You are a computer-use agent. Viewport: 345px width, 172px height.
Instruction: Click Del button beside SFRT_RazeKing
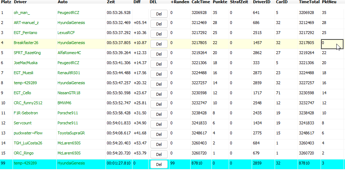click(159, 54)
